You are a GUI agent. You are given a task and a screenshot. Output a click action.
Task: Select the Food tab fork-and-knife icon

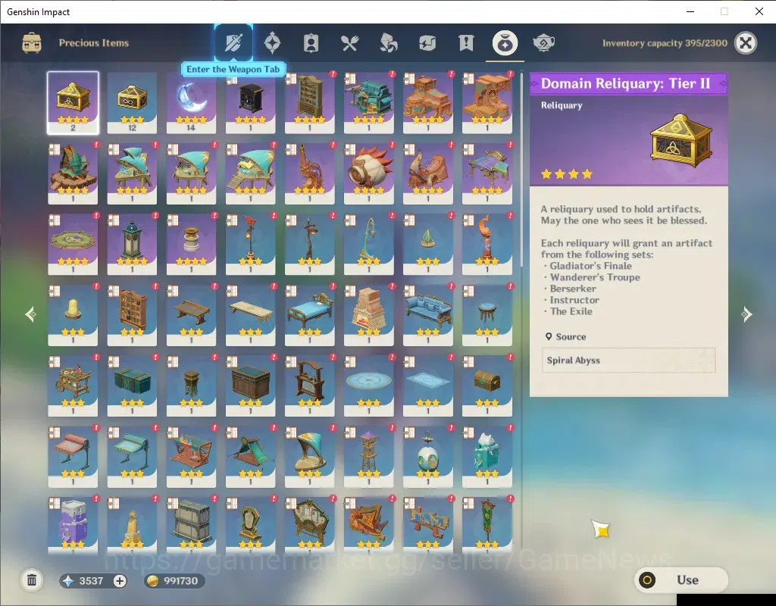click(349, 43)
